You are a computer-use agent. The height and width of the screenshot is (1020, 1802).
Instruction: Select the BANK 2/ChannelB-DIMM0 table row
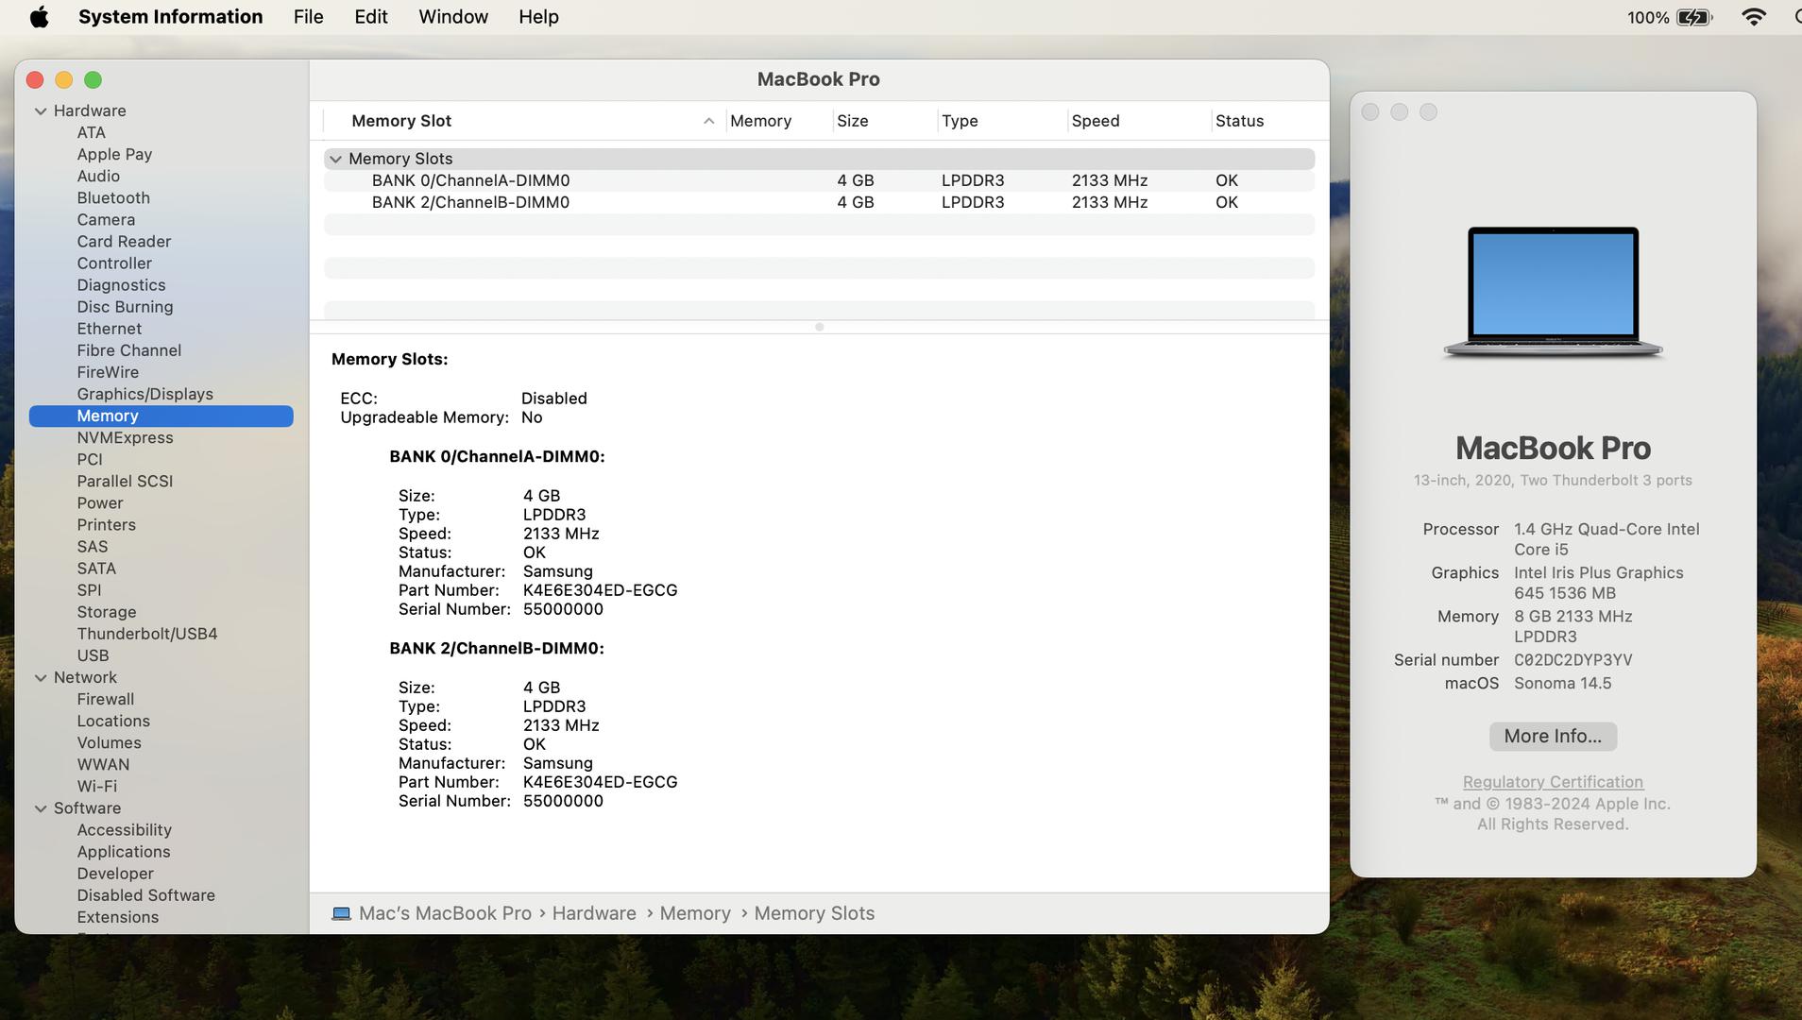tap(819, 202)
